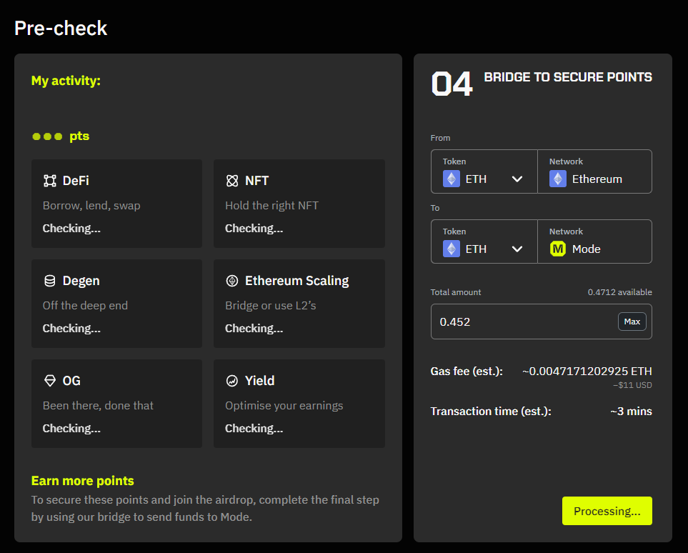Click 'Optimise your earnings' description text

284,406
